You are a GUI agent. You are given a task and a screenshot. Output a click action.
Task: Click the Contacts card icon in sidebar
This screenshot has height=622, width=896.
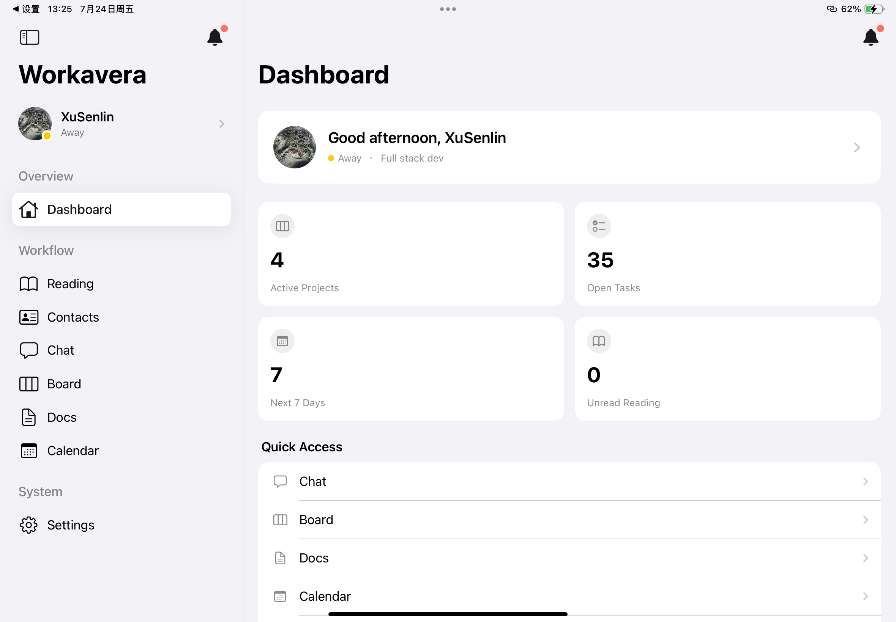pyautogui.click(x=29, y=317)
